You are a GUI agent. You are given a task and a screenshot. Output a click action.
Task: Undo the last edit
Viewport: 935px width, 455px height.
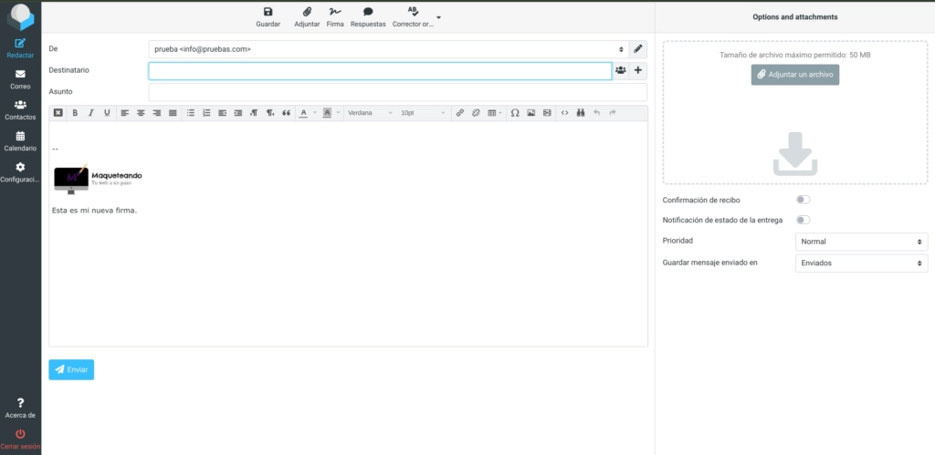[596, 112]
